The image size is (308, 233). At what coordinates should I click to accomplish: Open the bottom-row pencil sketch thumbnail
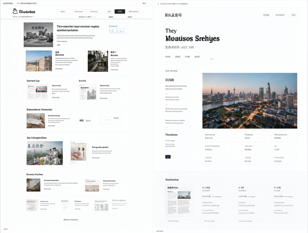32,205
